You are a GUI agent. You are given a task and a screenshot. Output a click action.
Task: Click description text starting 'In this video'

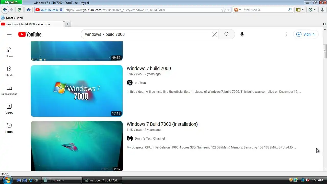214,92
